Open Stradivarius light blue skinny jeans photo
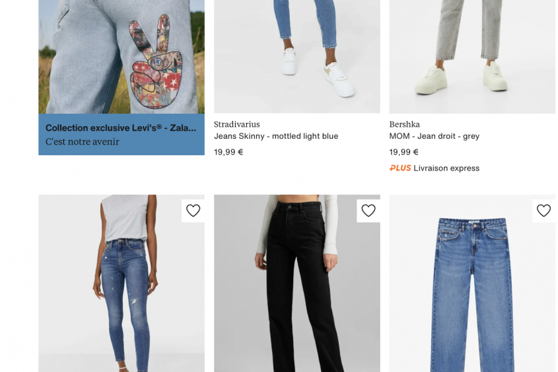 coord(296,57)
